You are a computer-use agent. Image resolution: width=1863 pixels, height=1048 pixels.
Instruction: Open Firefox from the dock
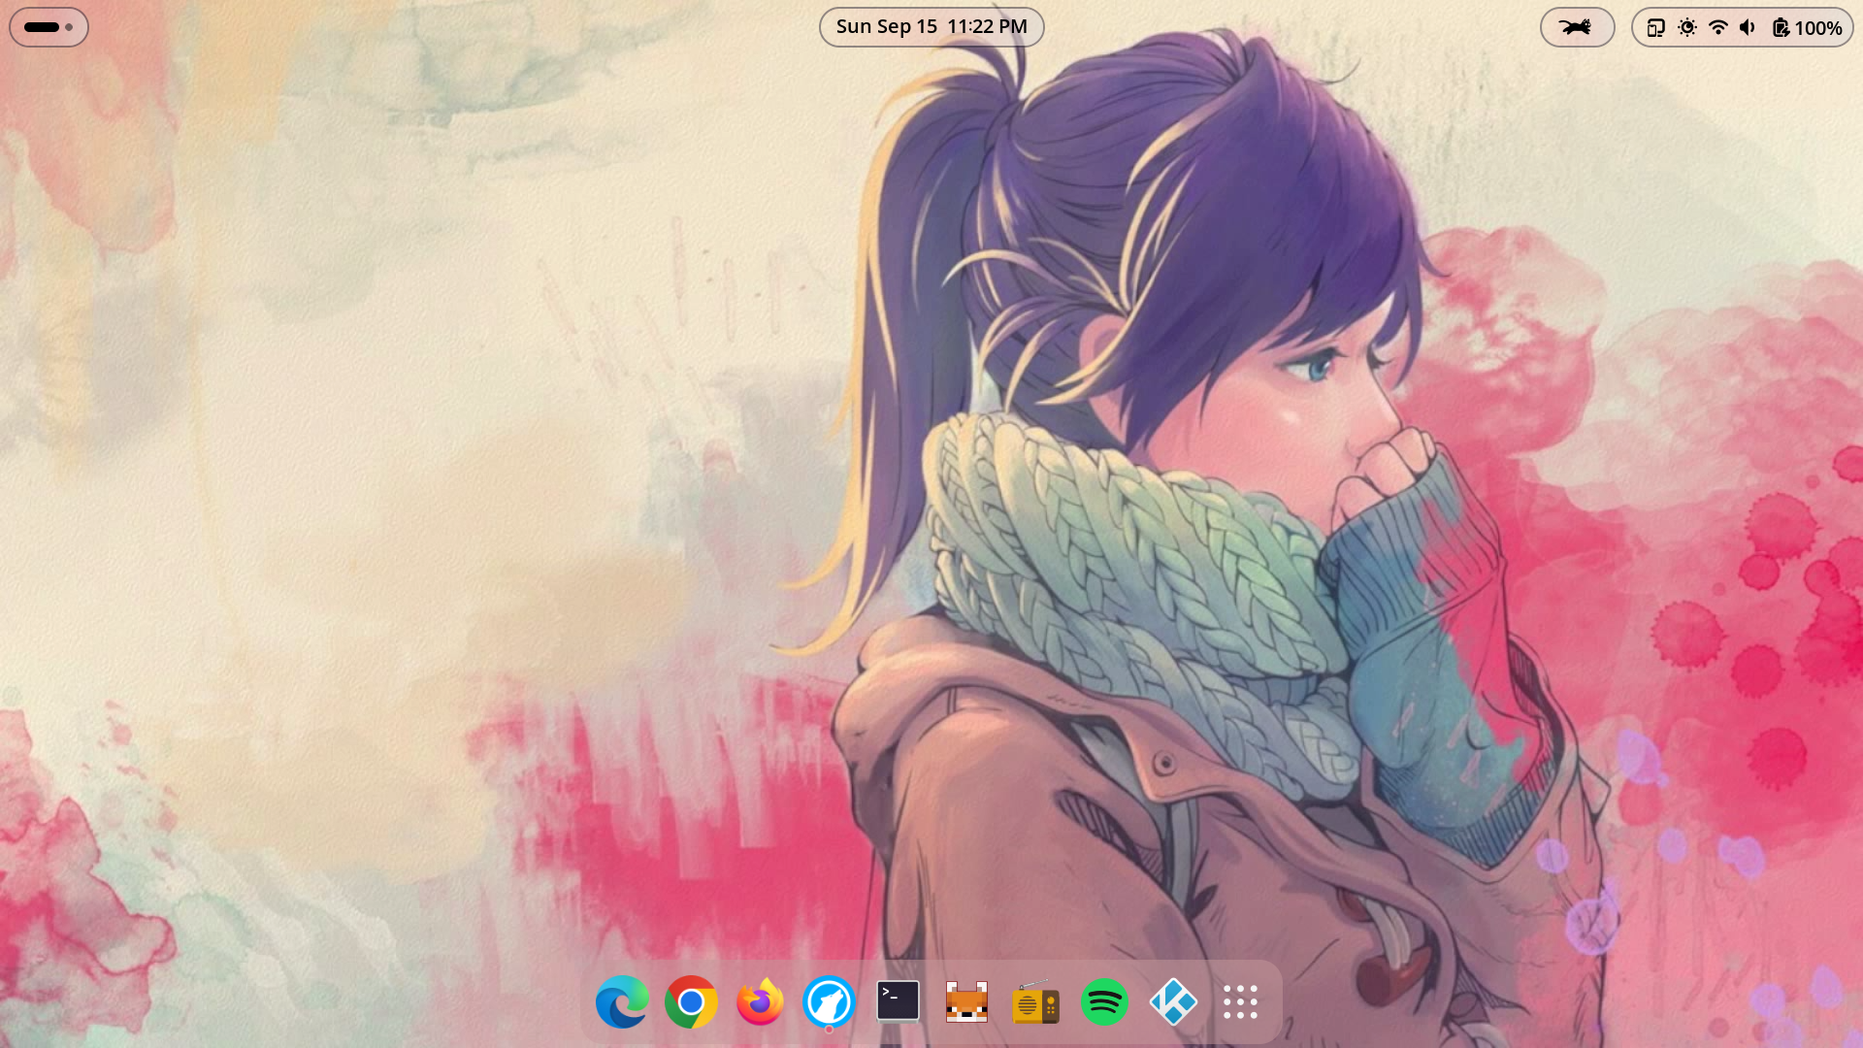(760, 1001)
